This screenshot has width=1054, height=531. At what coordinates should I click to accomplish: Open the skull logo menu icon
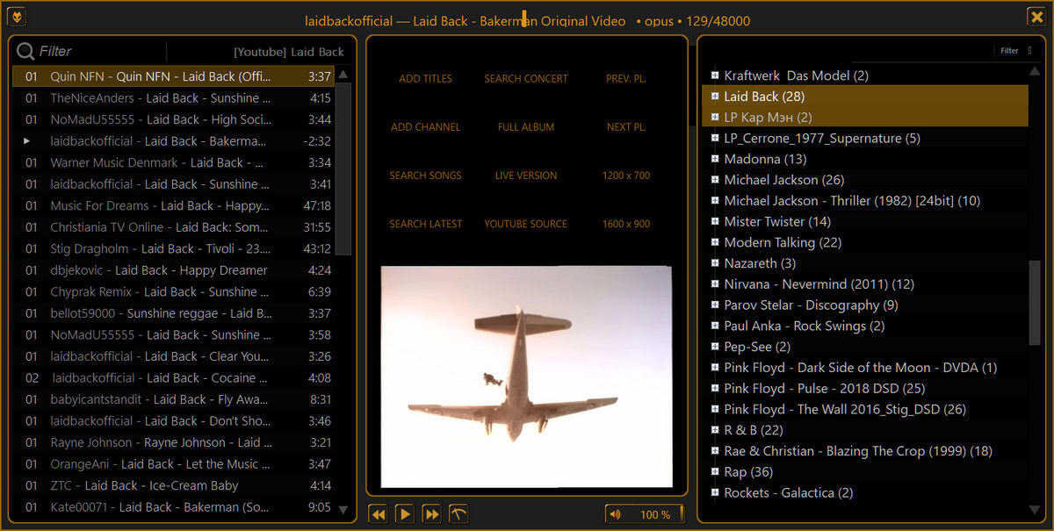tap(17, 16)
